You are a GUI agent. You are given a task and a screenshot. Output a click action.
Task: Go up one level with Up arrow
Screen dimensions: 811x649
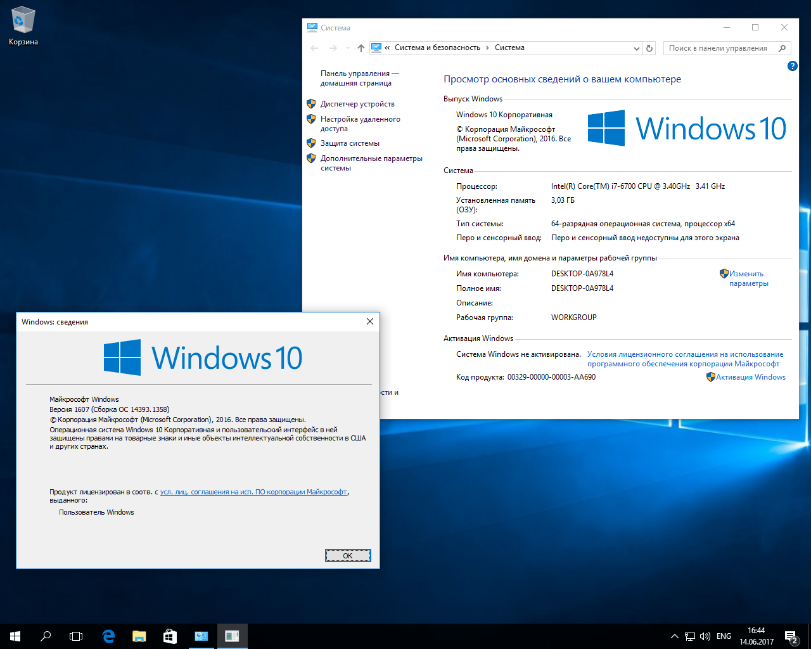[361, 48]
